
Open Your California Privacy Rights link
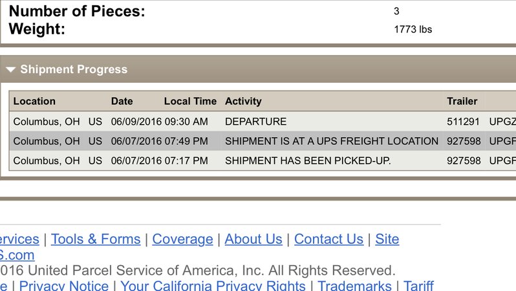[213, 285]
